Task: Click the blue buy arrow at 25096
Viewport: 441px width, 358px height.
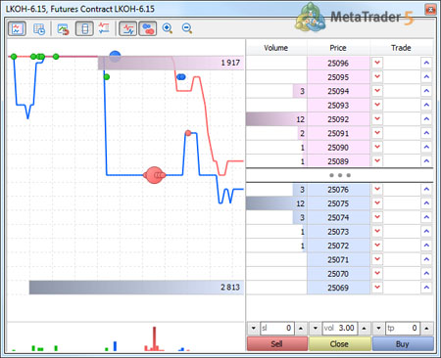Action: pyautogui.click(x=426, y=63)
